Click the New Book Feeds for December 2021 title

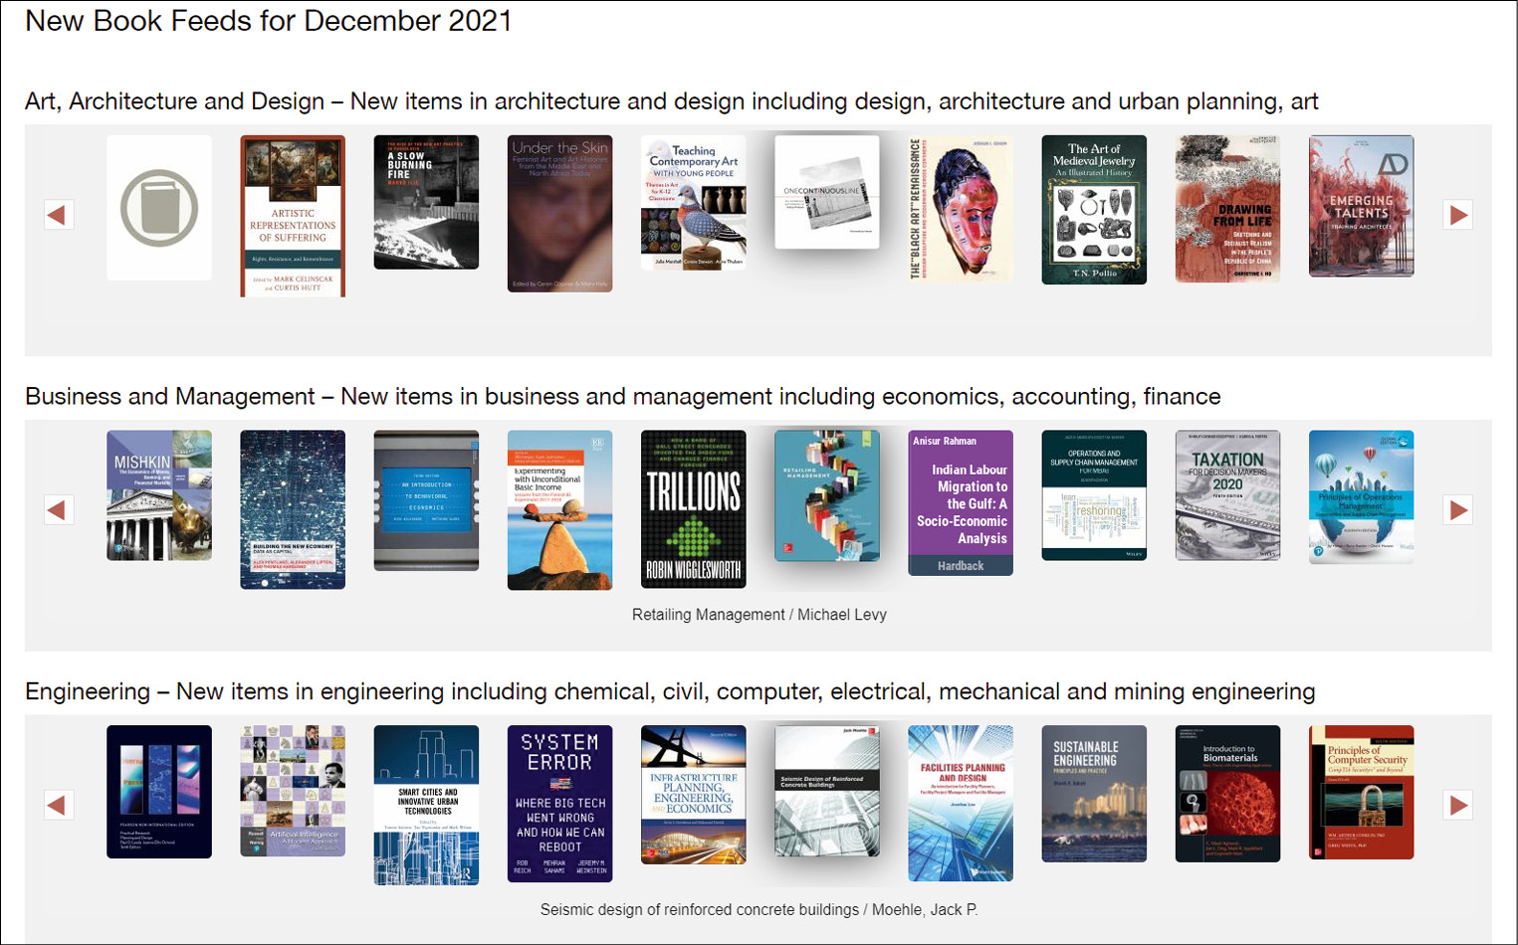click(x=269, y=21)
